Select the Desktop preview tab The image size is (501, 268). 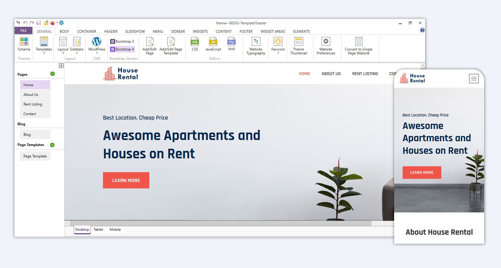(82, 230)
